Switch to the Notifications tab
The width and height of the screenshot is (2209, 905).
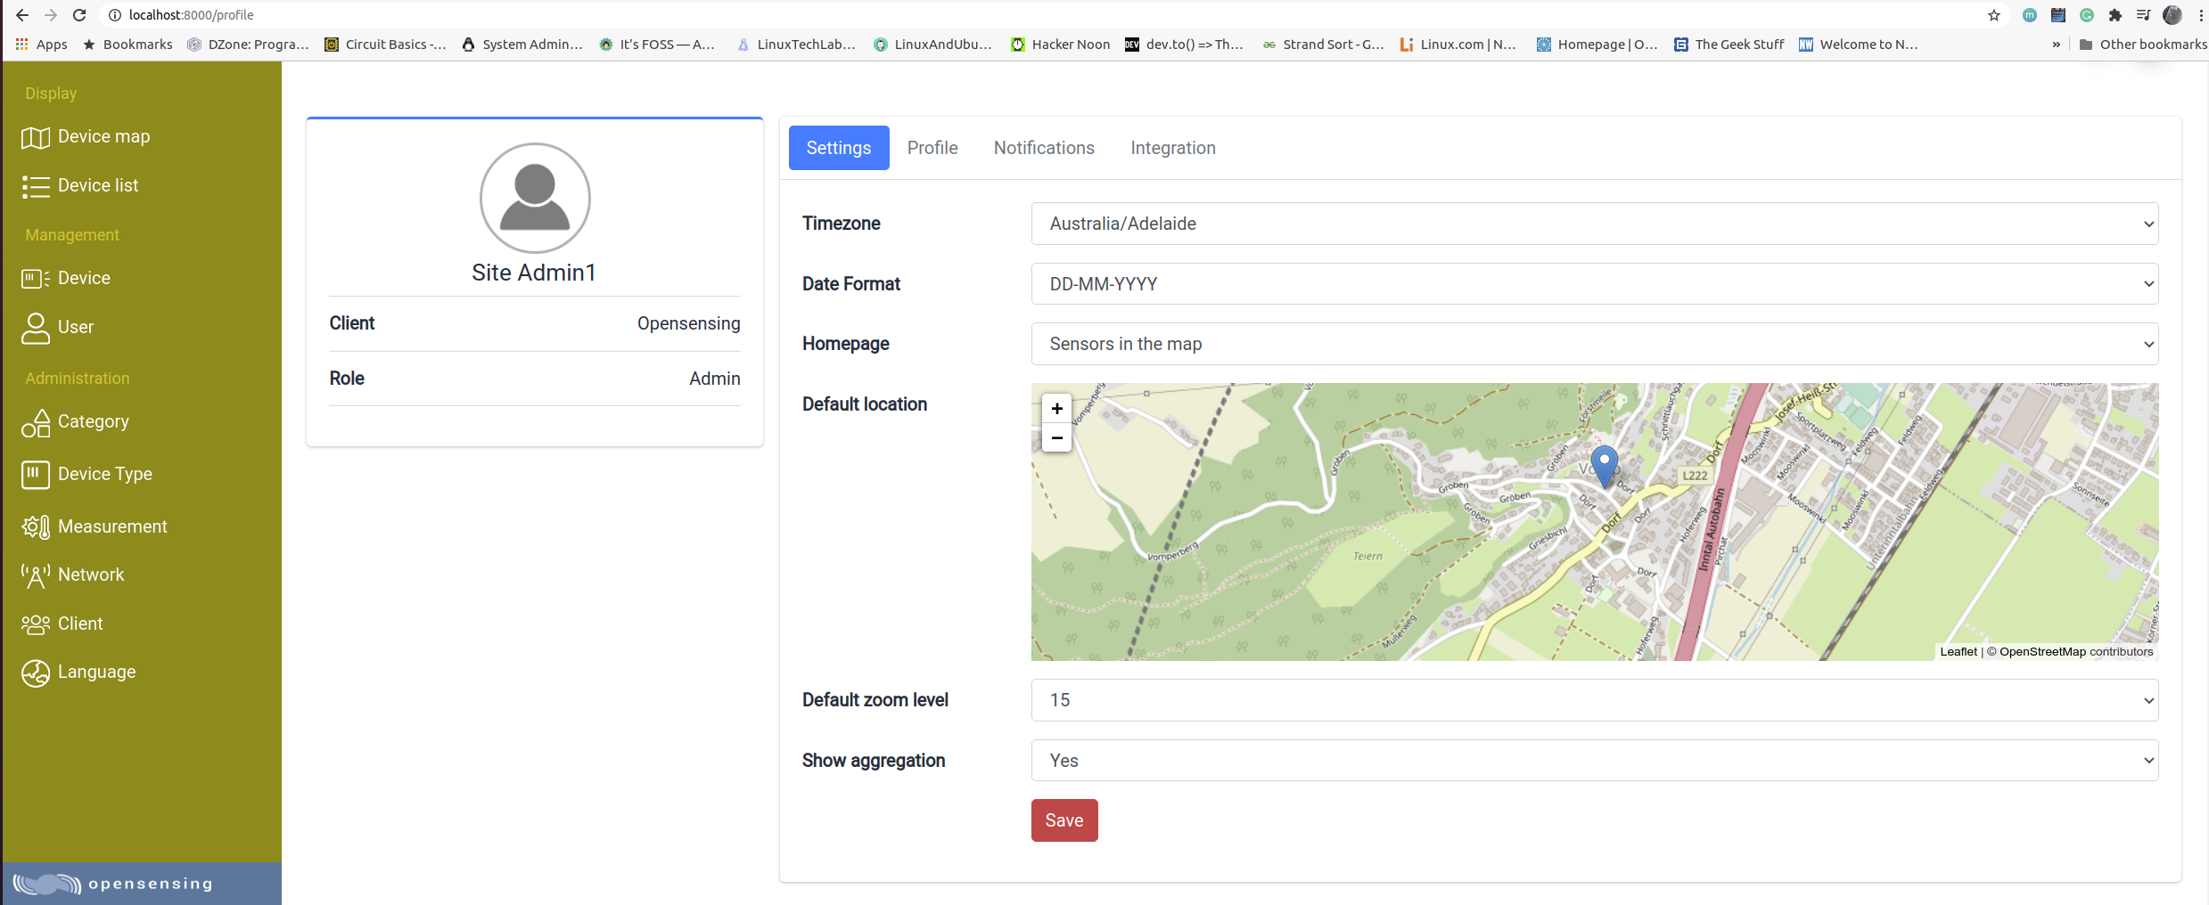pos(1044,148)
